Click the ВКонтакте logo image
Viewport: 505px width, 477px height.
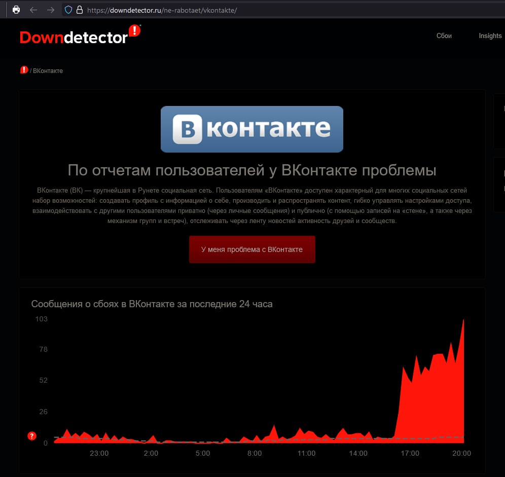(252, 129)
